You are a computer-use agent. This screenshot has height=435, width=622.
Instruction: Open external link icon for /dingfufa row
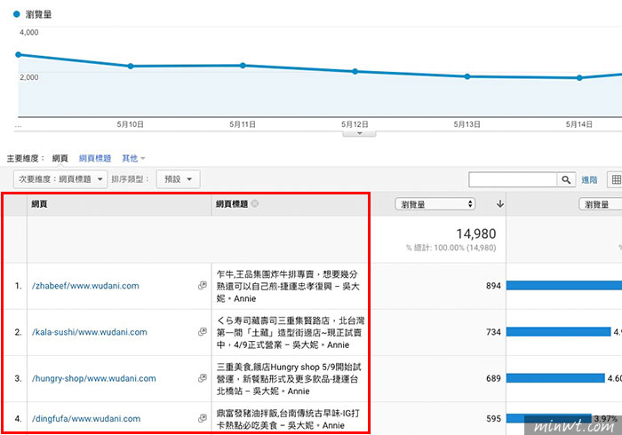[203, 418]
